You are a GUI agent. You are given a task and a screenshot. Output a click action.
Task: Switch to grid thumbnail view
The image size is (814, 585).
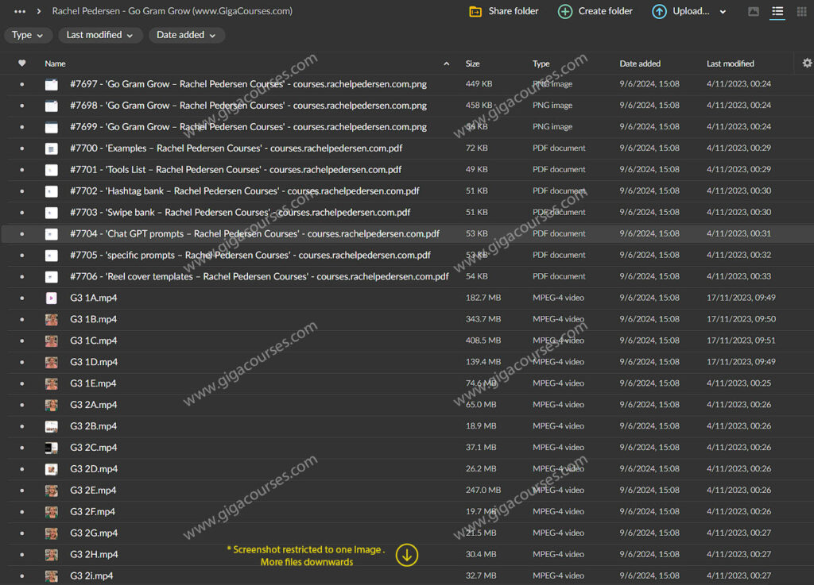[801, 12]
